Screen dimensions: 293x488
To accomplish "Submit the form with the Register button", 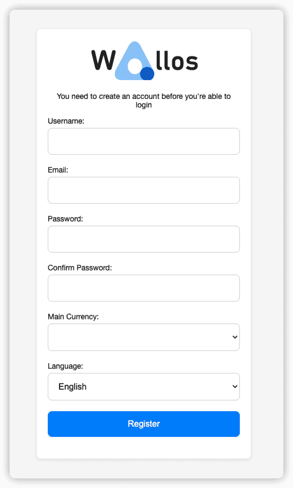I will [x=143, y=424].
